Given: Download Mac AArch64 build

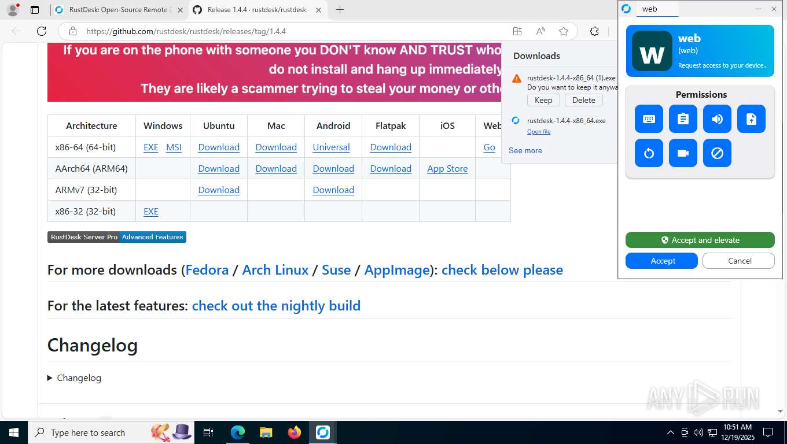Looking at the screenshot, I should click(x=276, y=169).
